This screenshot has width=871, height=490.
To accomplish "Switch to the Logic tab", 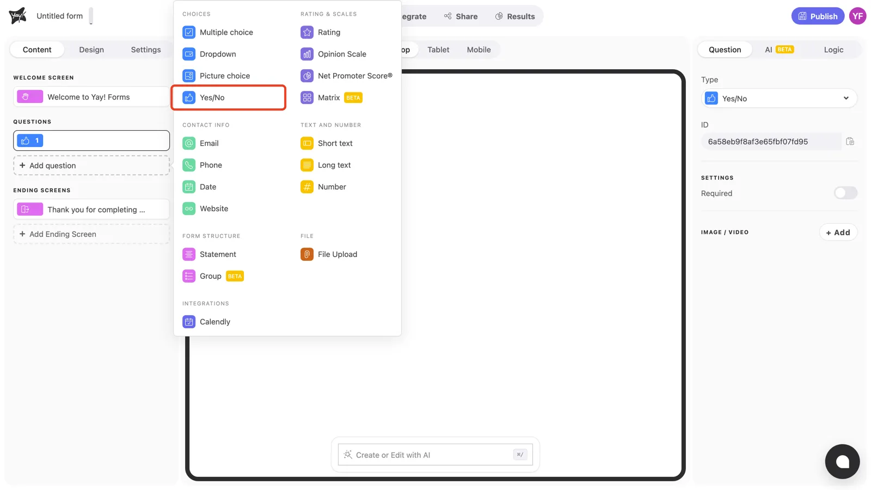I will coord(833,50).
